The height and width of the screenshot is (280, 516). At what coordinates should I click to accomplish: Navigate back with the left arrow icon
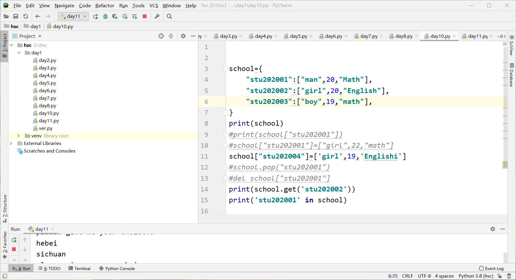click(38, 16)
